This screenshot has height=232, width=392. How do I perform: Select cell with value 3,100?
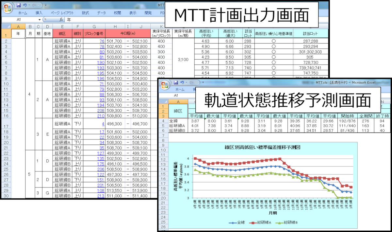(x=184, y=60)
